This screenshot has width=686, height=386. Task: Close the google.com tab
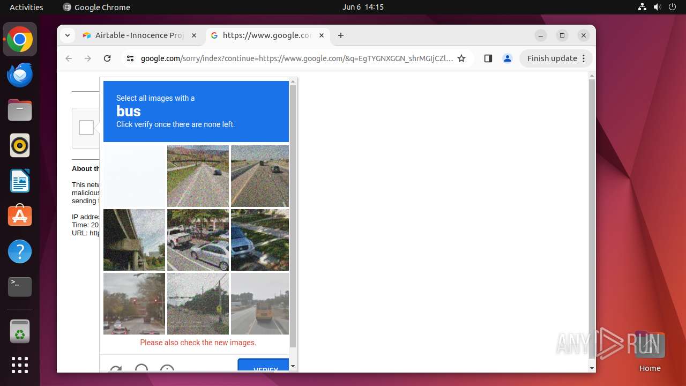click(x=322, y=35)
